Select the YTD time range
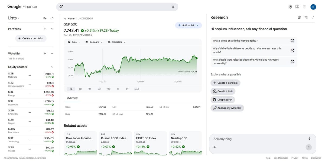The height and width of the screenshot is (161, 325). tap(108, 89)
